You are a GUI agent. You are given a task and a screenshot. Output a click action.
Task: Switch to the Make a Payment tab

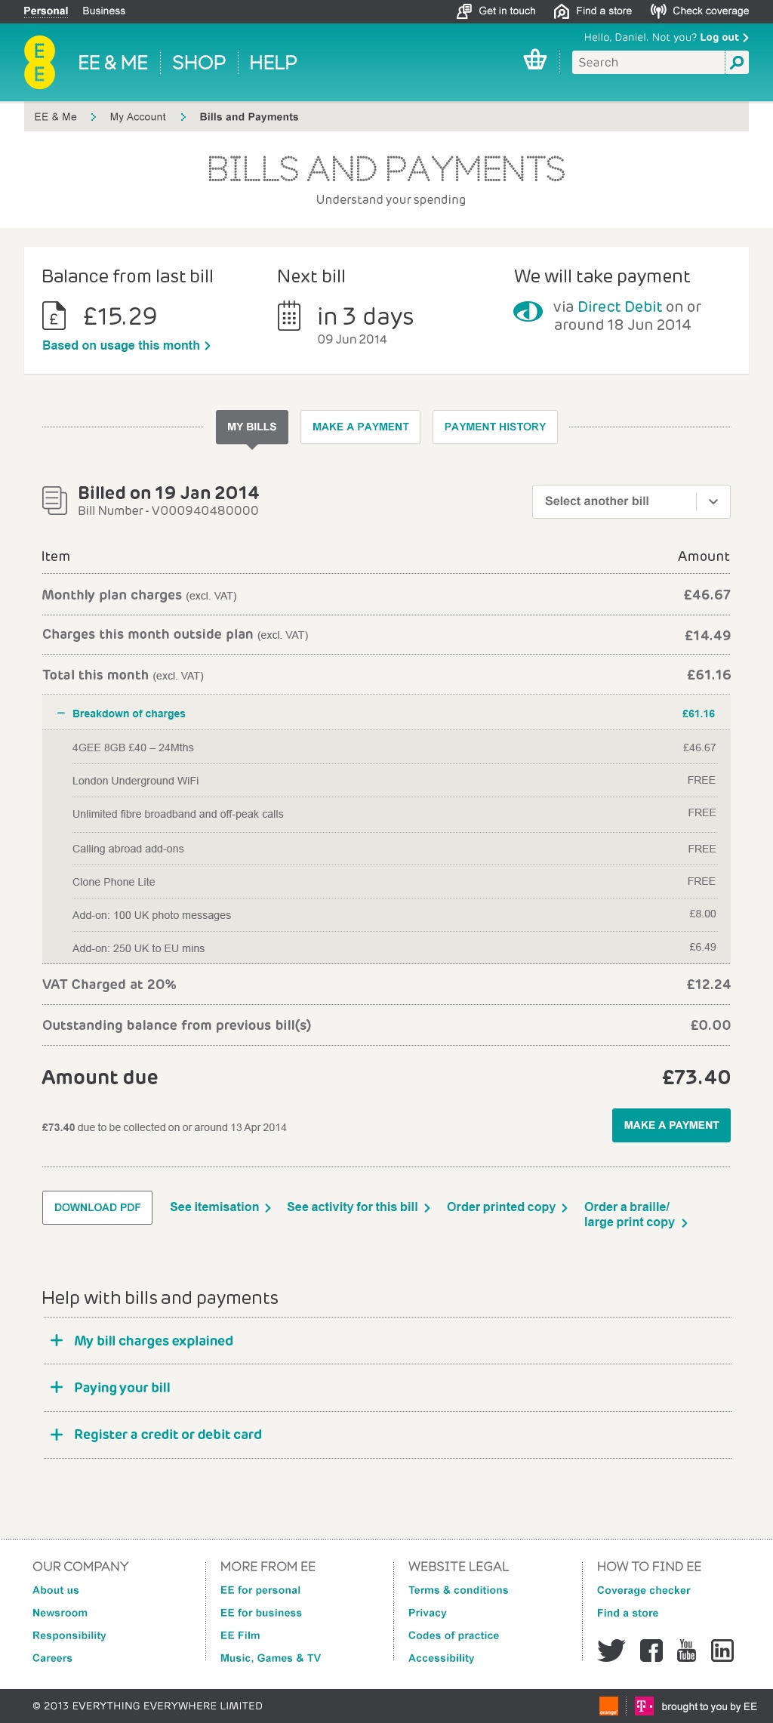click(361, 427)
